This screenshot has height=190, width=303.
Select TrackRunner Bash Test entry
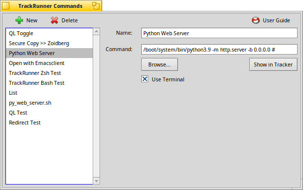[49, 83]
